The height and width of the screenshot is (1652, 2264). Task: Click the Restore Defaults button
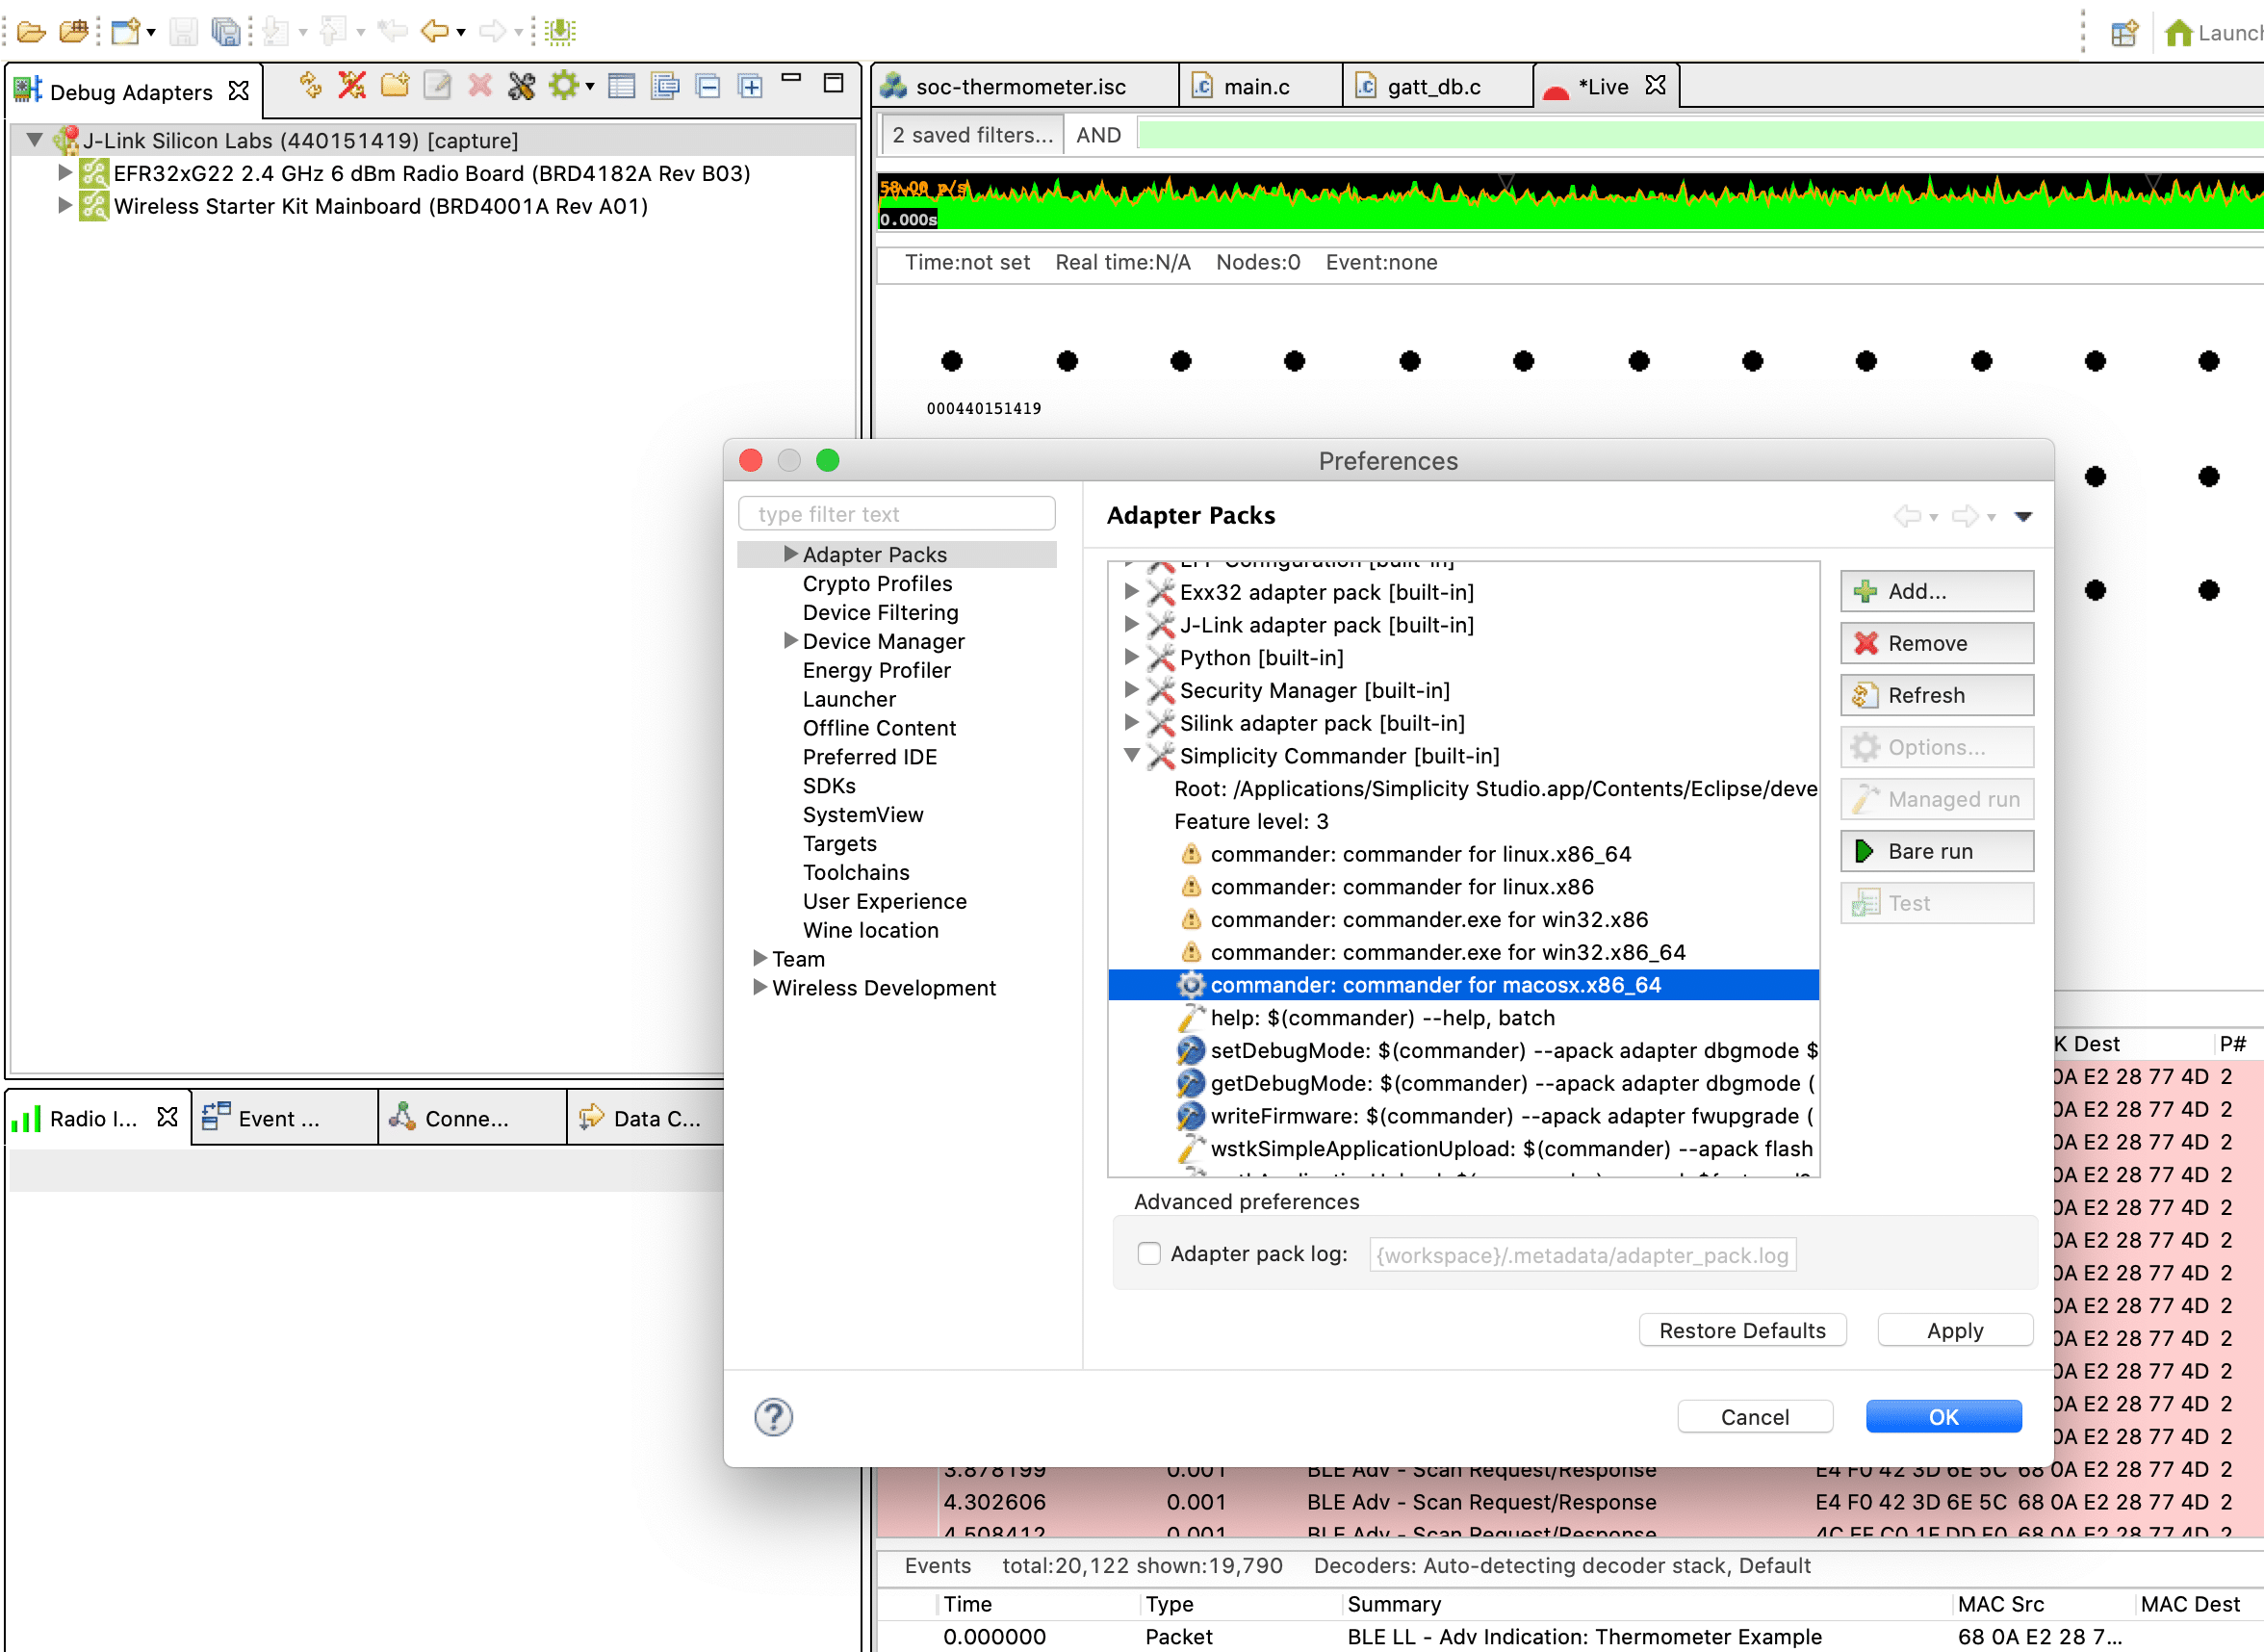(x=1742, y=1330)
